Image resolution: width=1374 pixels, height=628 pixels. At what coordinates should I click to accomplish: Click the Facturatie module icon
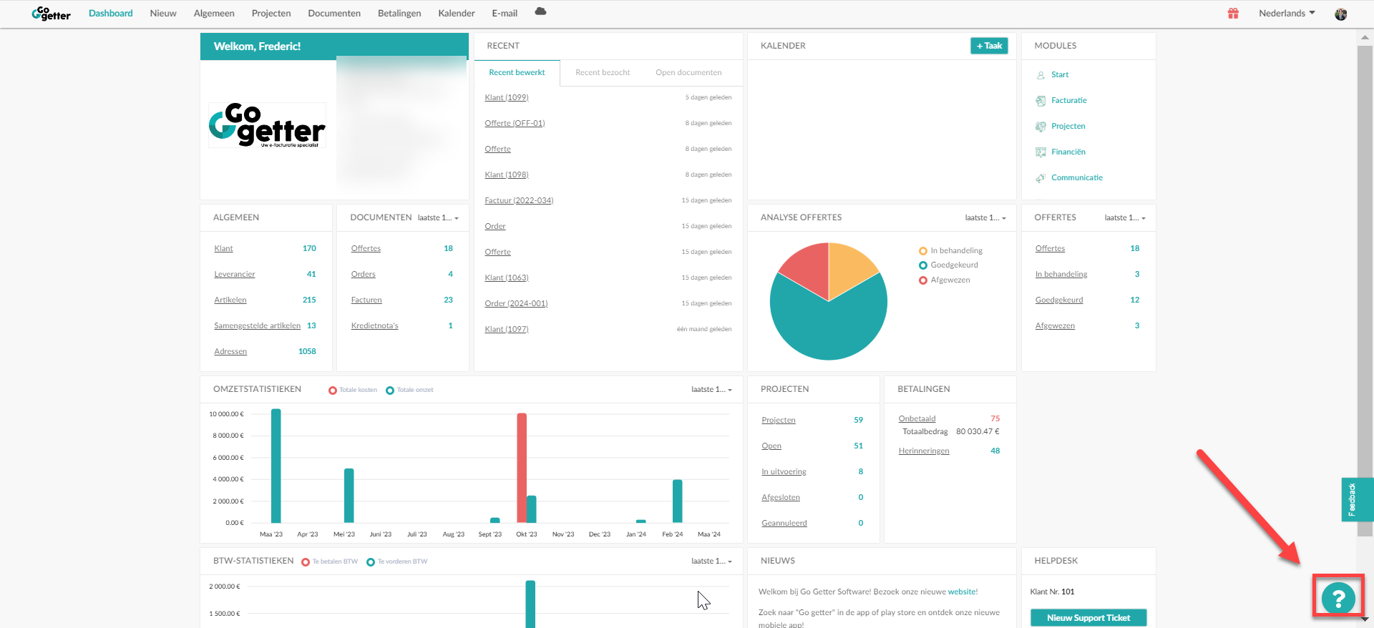pyautogui.click(x=1041, y=101)
